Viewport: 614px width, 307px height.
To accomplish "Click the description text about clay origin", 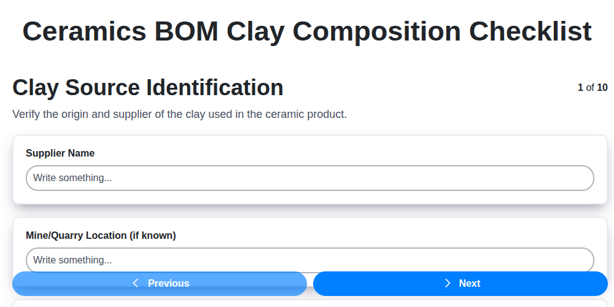I will click(179, 114).
